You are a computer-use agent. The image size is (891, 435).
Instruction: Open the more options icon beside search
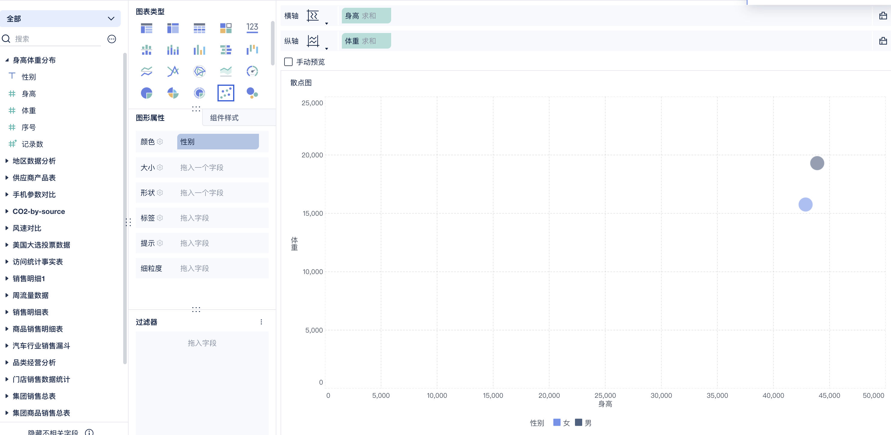tap(111, 39)
